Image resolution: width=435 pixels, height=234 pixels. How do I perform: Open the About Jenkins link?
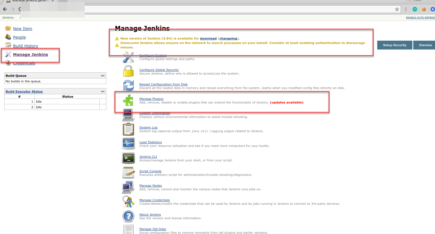[150, 215]
